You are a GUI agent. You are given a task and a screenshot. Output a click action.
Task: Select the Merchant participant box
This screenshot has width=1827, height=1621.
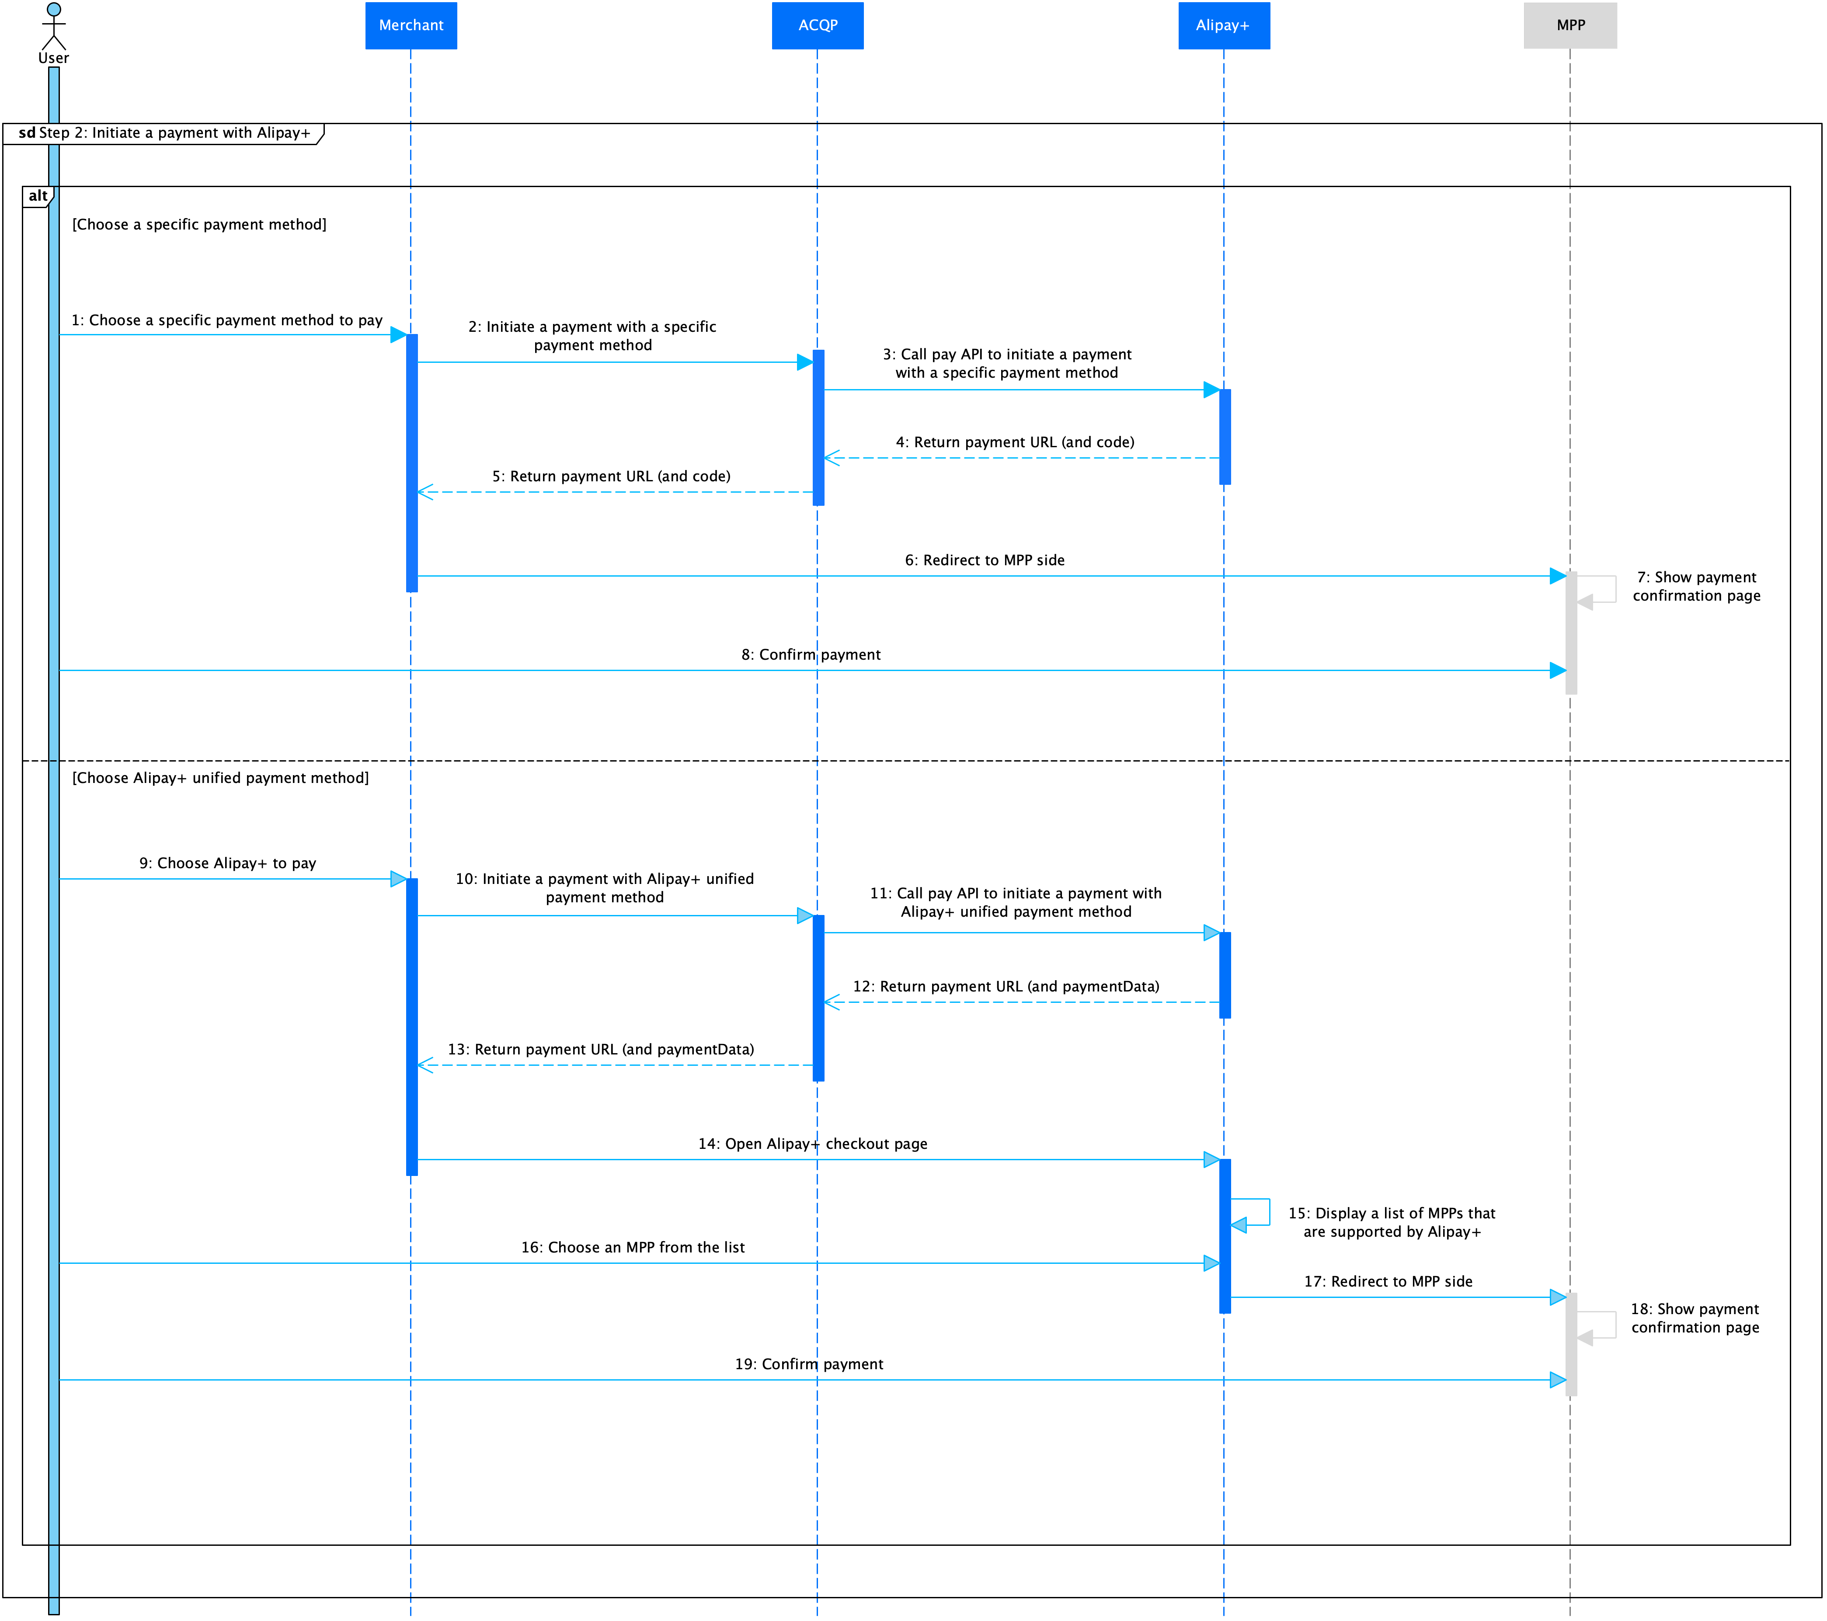[411, 25]
